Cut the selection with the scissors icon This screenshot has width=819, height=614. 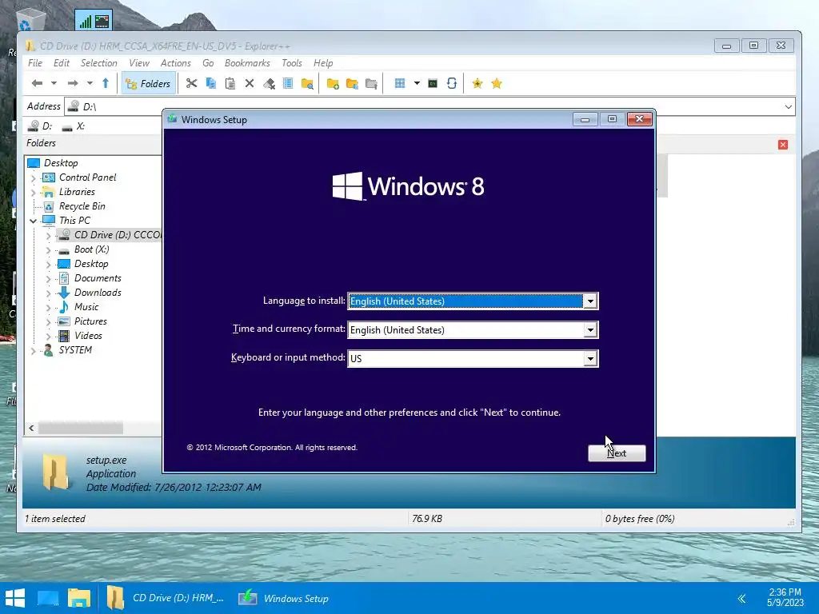click(191, 83)
